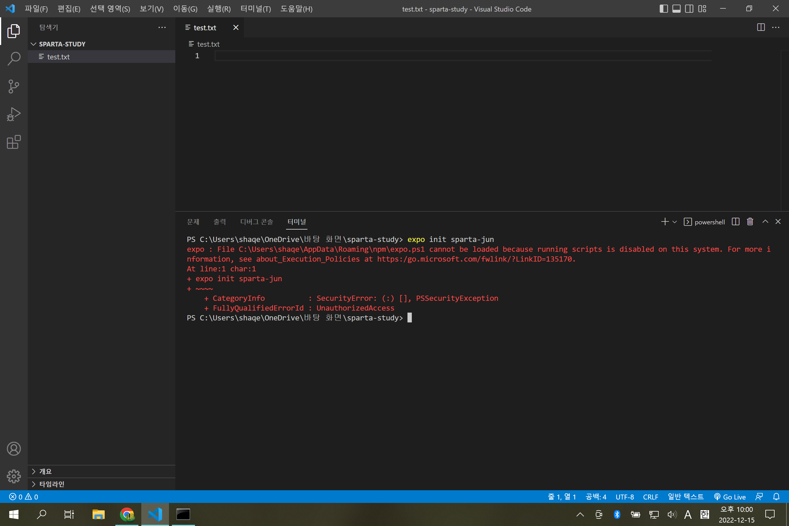Maximize the panel size with chevron up
The height and width of the screenshot is (526, 789).
coord(765,222)
